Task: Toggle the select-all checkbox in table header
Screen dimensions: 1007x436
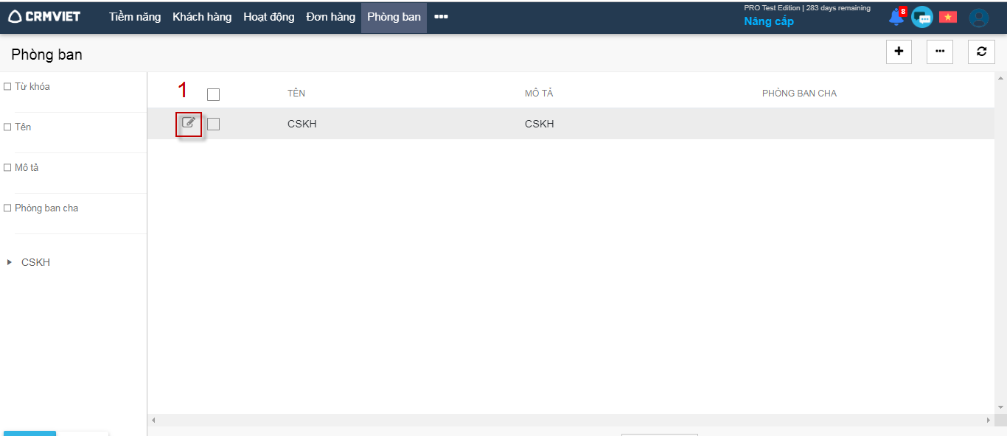Action: pyautogui.click(x=213, y=94)
